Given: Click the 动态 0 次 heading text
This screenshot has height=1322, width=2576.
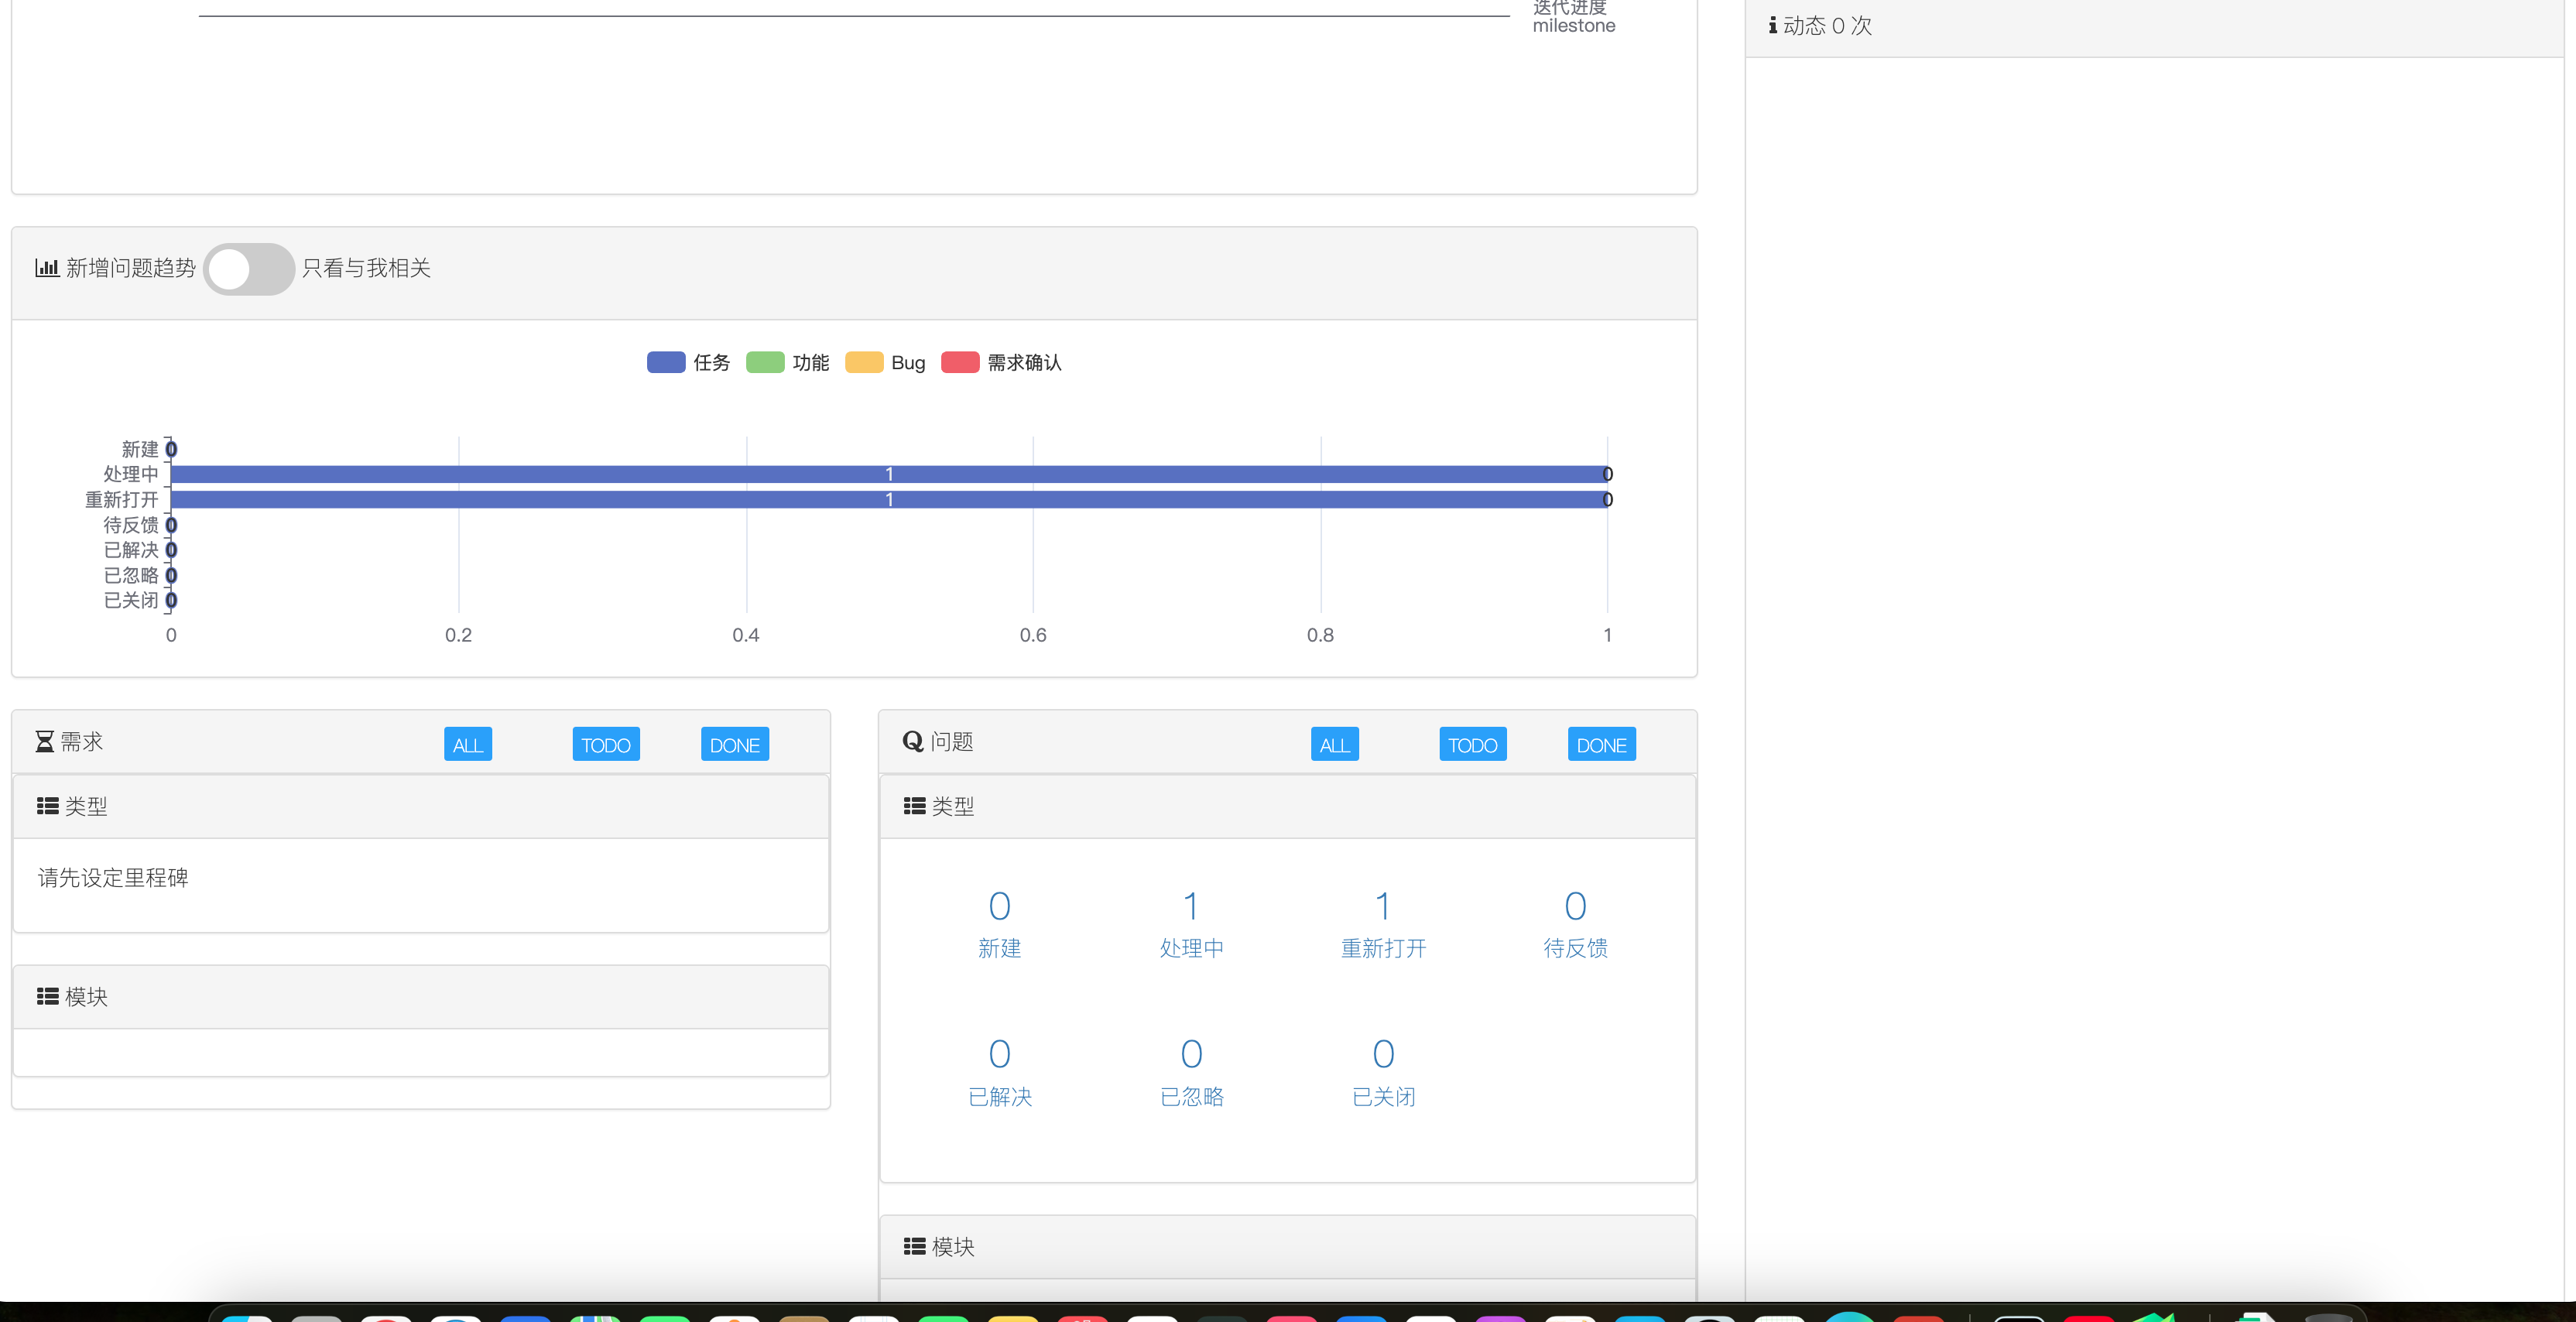Looking at the screenshot, I should [1827, 25].
